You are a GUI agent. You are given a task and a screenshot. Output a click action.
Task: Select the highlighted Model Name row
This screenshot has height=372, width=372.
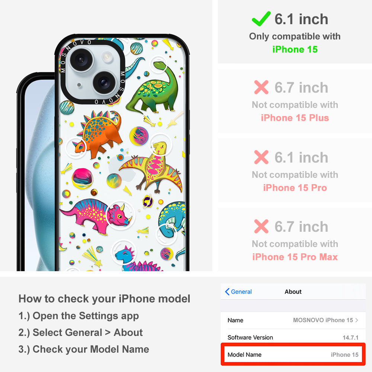(x=293, y=355)
